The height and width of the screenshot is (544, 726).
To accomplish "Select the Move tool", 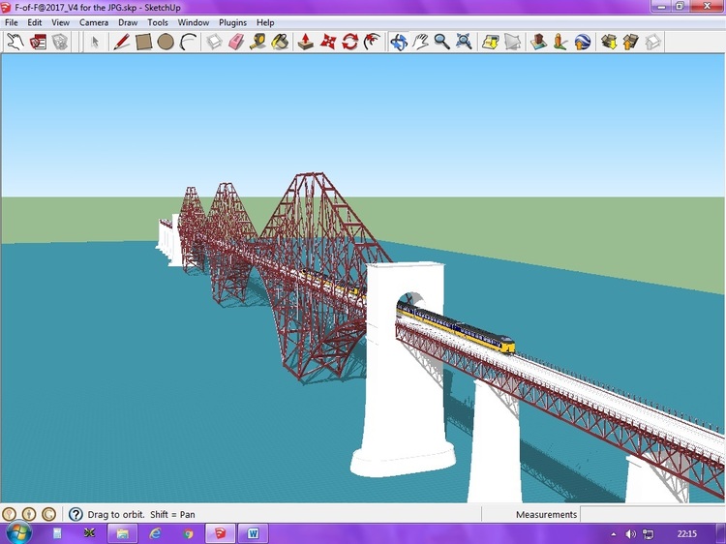I will [x=328, y=42].
